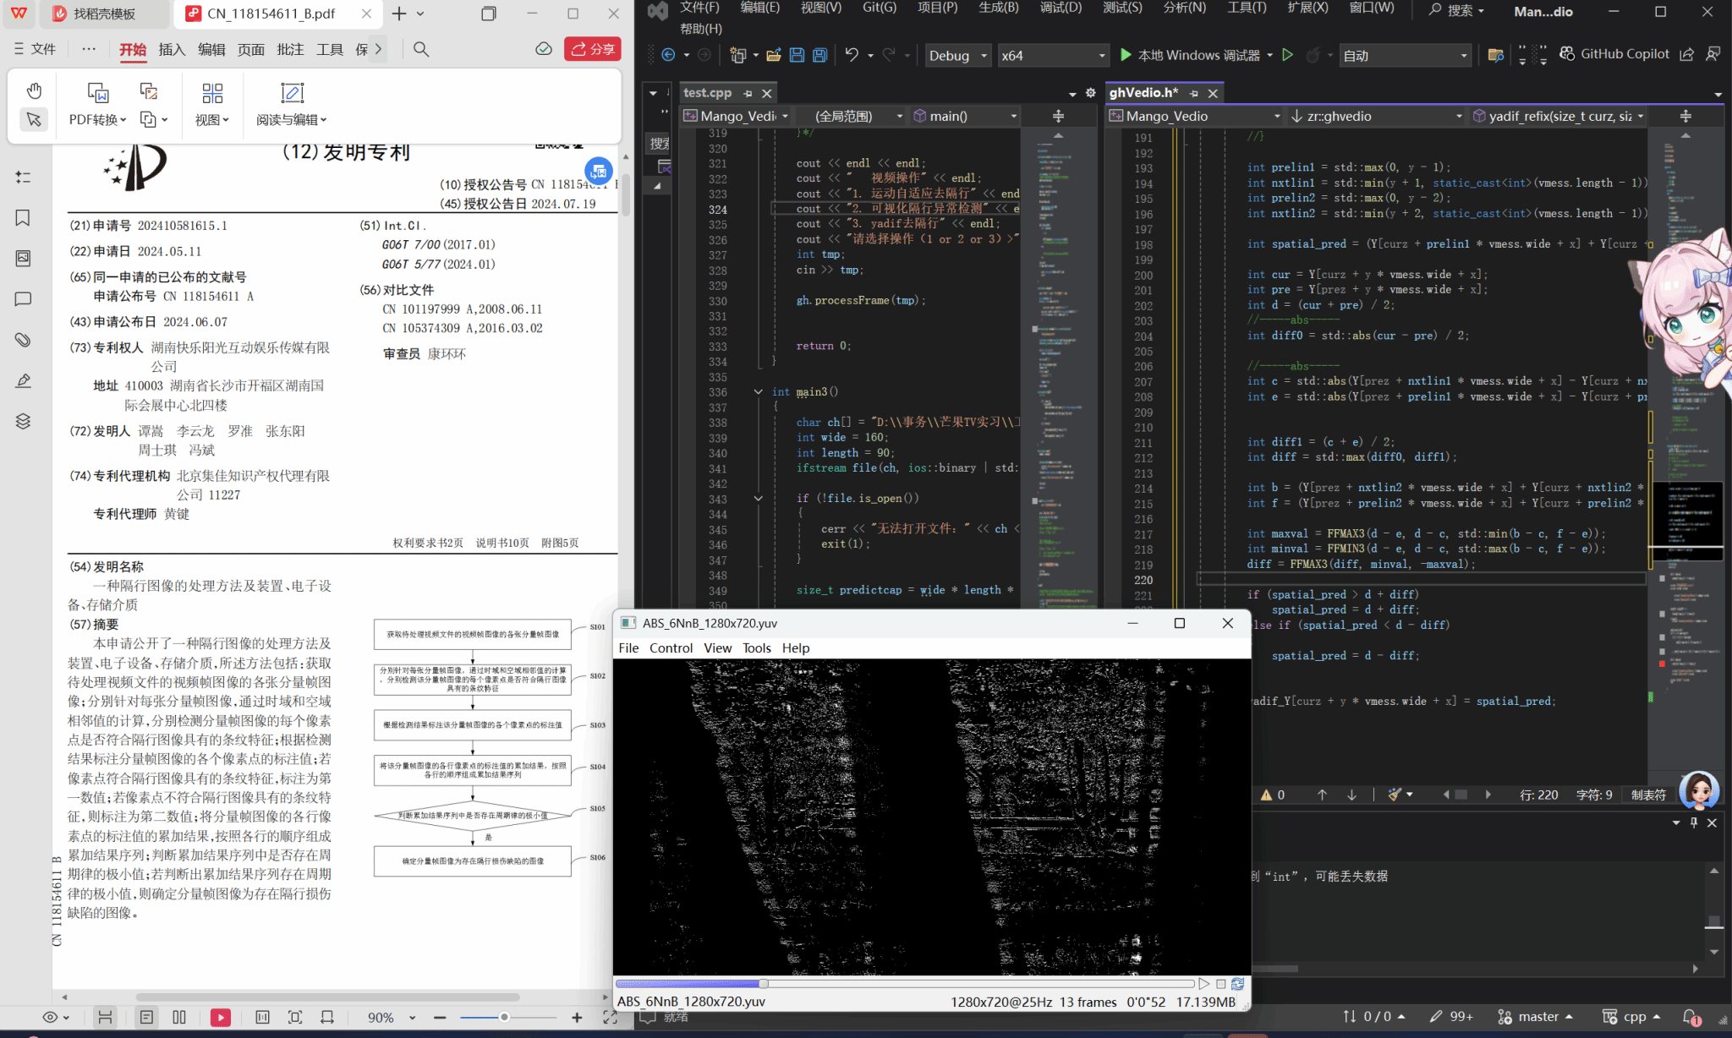1732x1038 pixels.
Task: Open the bookmark panel in PDF sidebar
Action: [23, 218]
